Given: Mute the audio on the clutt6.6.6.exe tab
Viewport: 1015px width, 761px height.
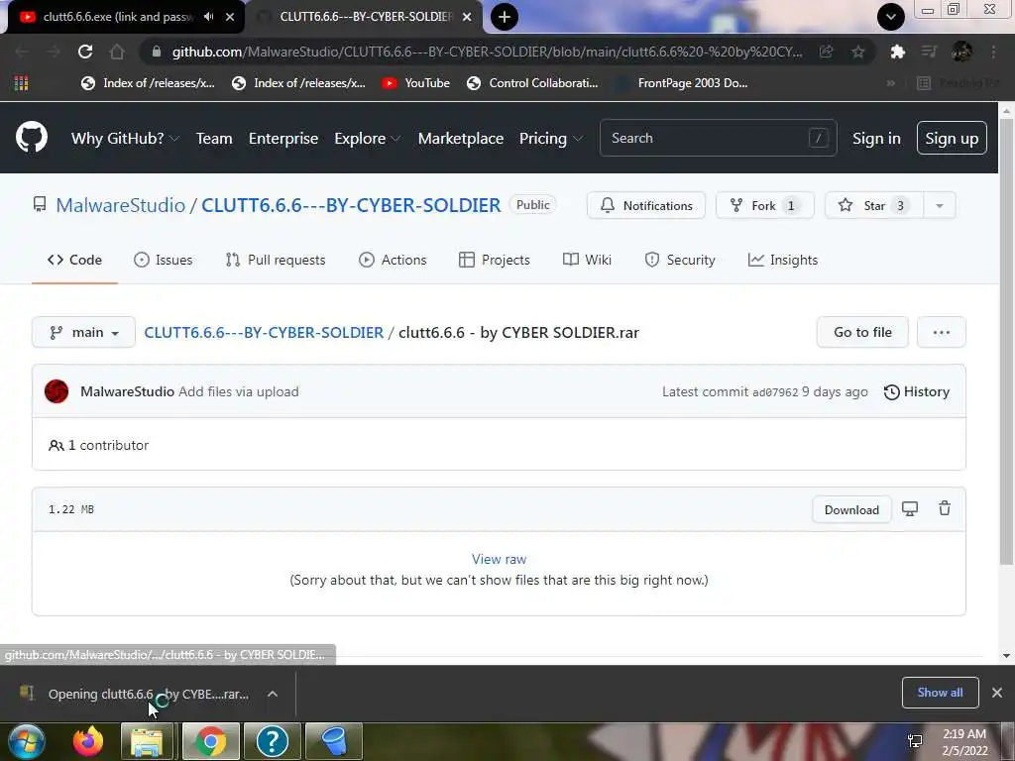Looking at the screenshot, I should (208, 17).
